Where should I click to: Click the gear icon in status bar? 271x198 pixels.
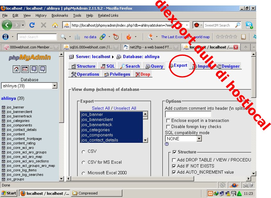(223, 185)
